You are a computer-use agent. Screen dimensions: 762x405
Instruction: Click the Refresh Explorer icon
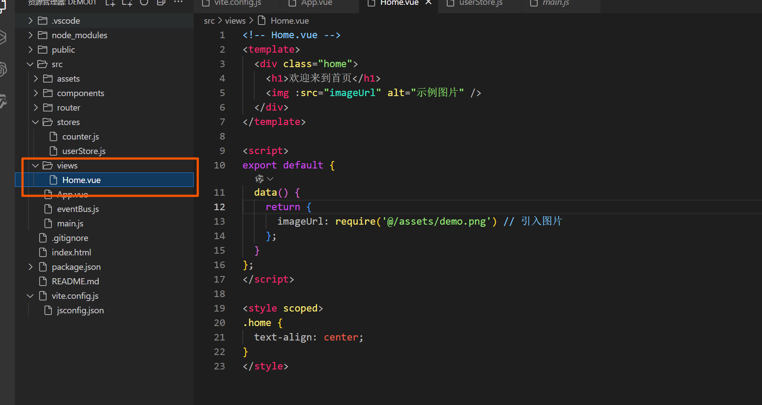tap(144, 3)
